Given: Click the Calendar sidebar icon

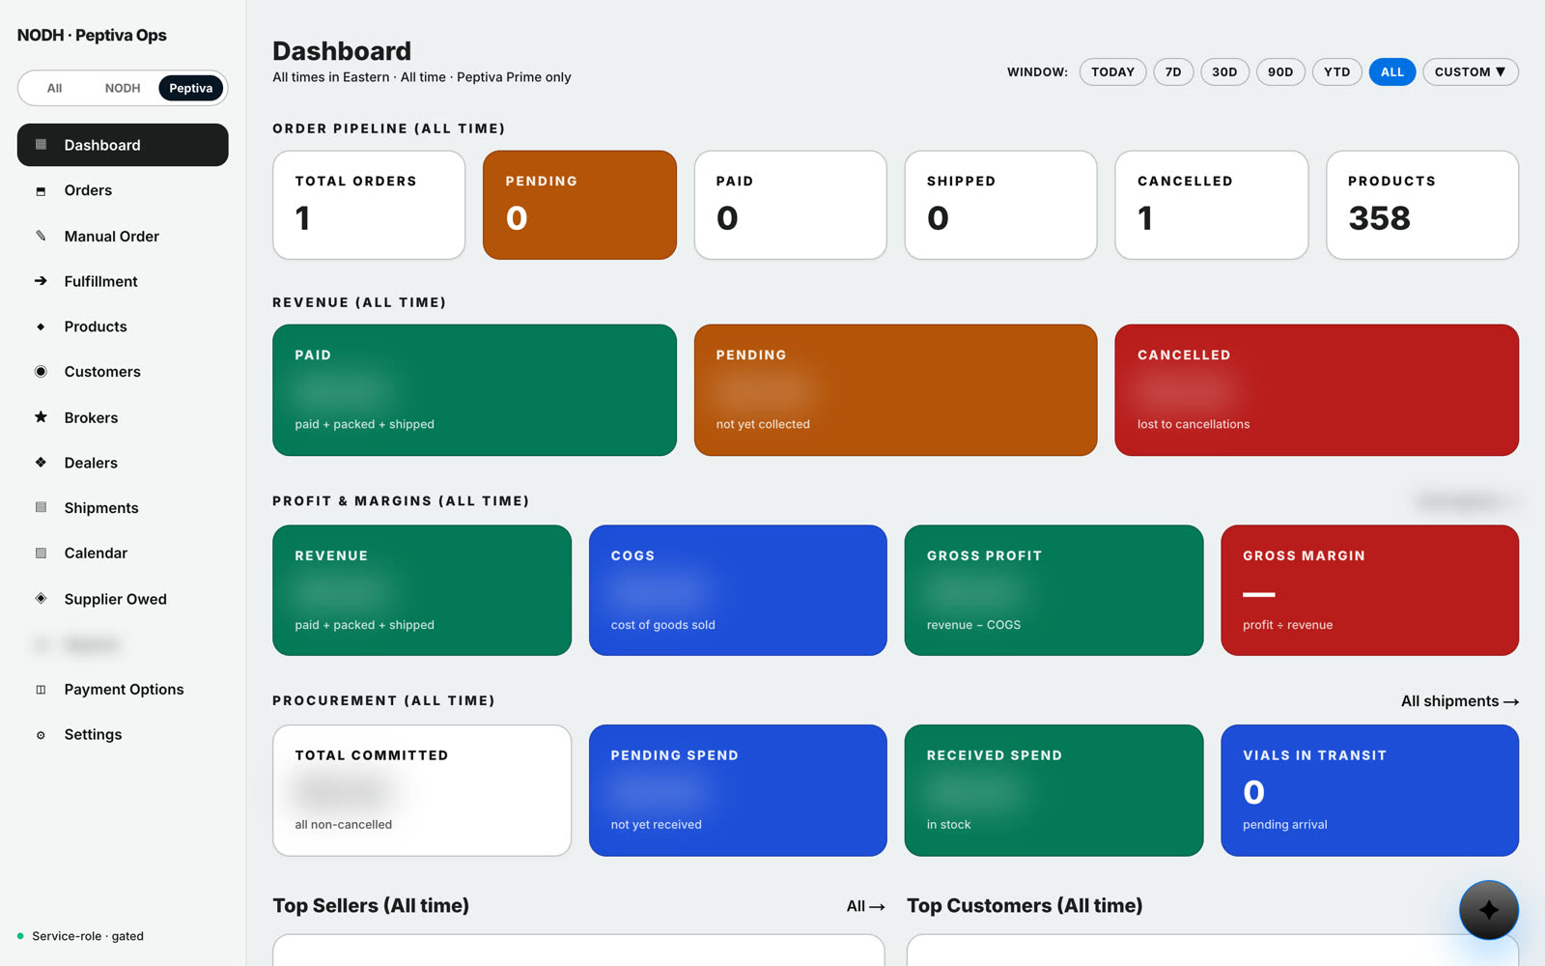Looking at the screenshot, I should (x=41, y=554).
